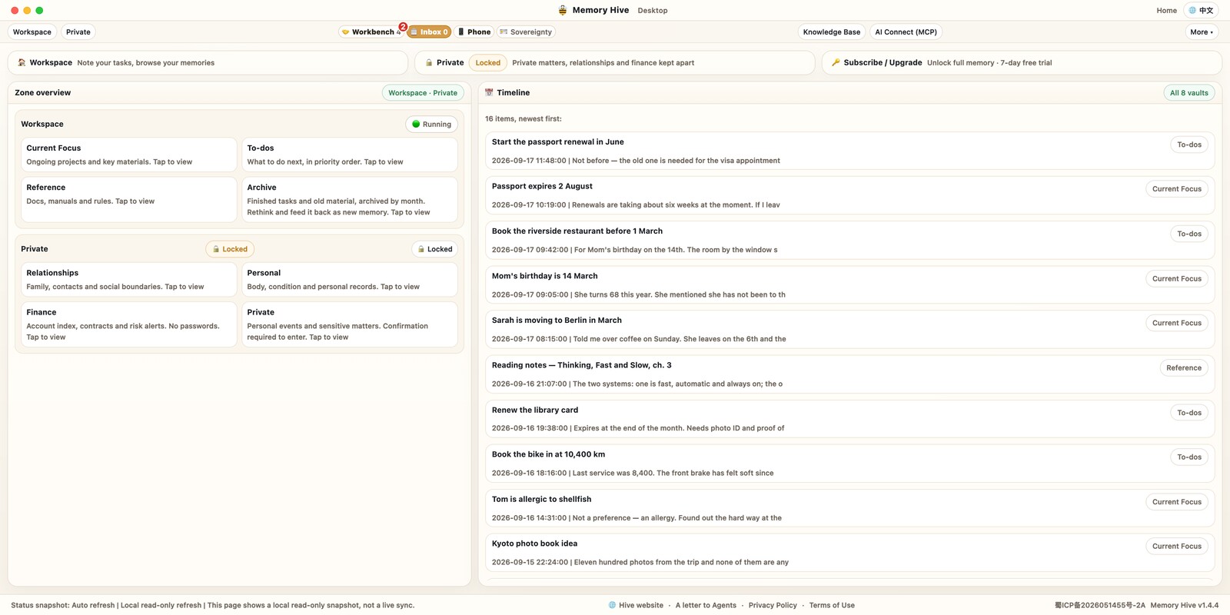Open the Inbox 0 tab
1230x615 pixels.
click(429, 32)
